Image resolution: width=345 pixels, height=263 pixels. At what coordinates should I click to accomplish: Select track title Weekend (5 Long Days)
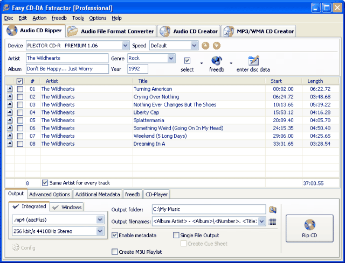(160, 136)
